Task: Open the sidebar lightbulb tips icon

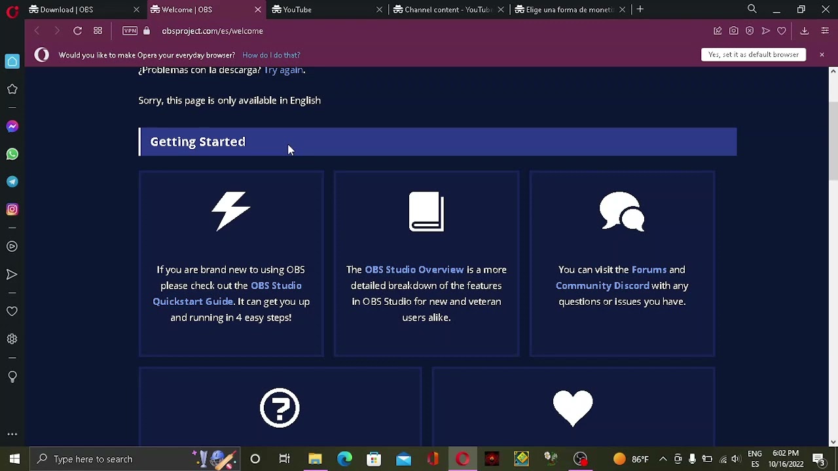Action: coord(12,377)
